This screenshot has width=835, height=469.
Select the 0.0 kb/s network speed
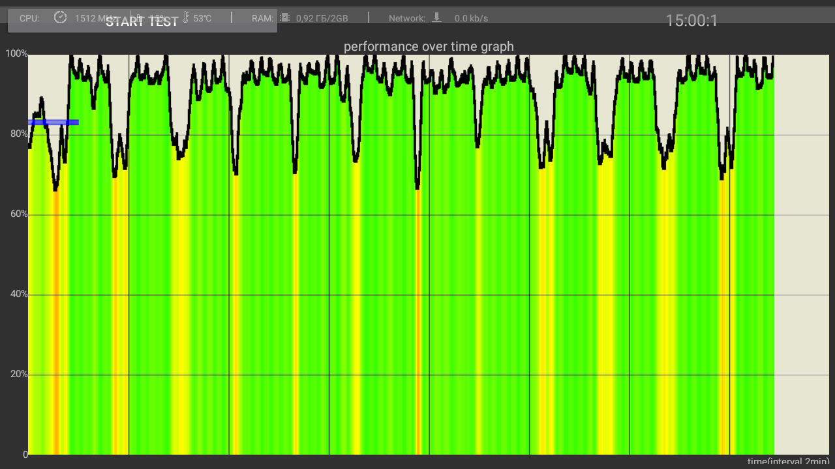(471, 18)
